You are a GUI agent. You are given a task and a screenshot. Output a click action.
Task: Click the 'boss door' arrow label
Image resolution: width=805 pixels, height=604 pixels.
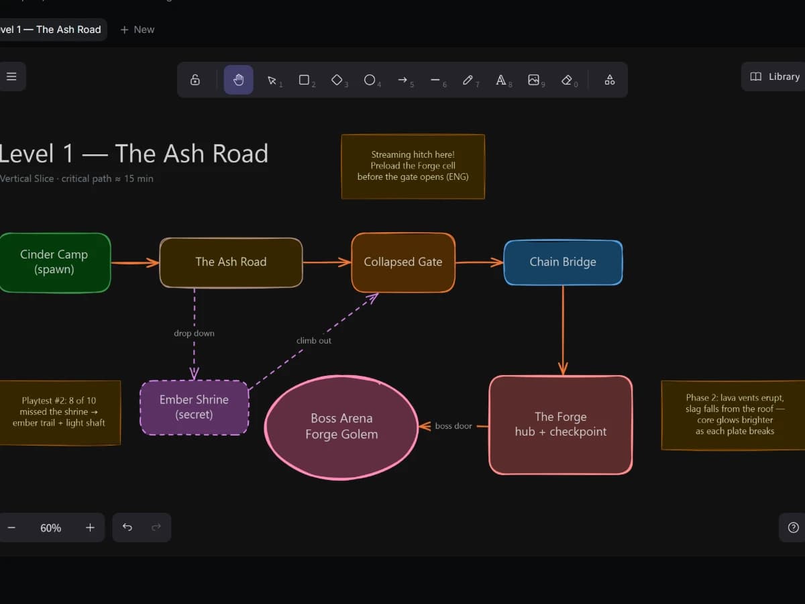point(453,425)
